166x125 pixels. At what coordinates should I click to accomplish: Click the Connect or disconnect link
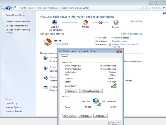[x=132, y=34]
